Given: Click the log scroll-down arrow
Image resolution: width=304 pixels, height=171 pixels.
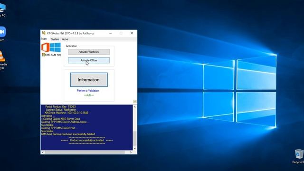Looking at the screenshot, I should [135, 148].
